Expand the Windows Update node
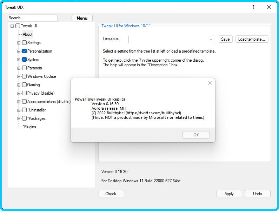 [19, 76]
